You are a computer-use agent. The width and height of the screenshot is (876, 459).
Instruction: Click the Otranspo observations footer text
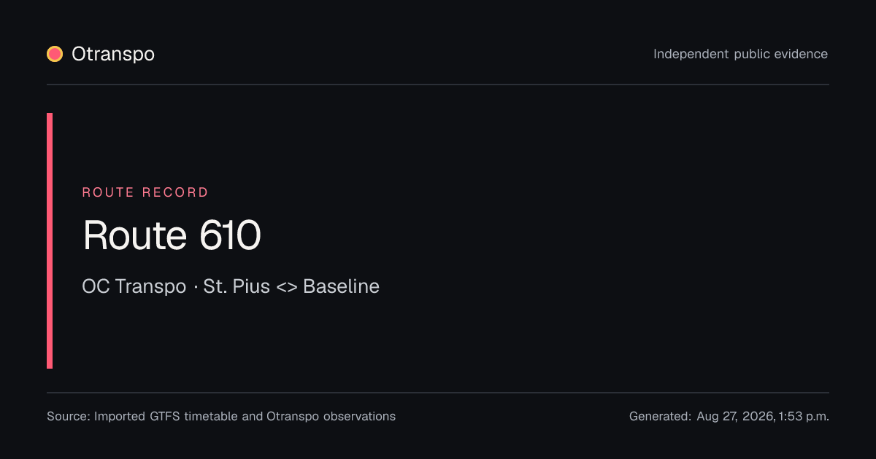click(x=331, y=417)
